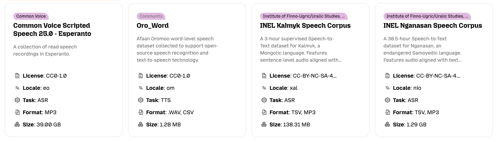Click the Common Voice tag badge
The height and width of the screenshot is (141, 497).
click(x=31, y=16)
